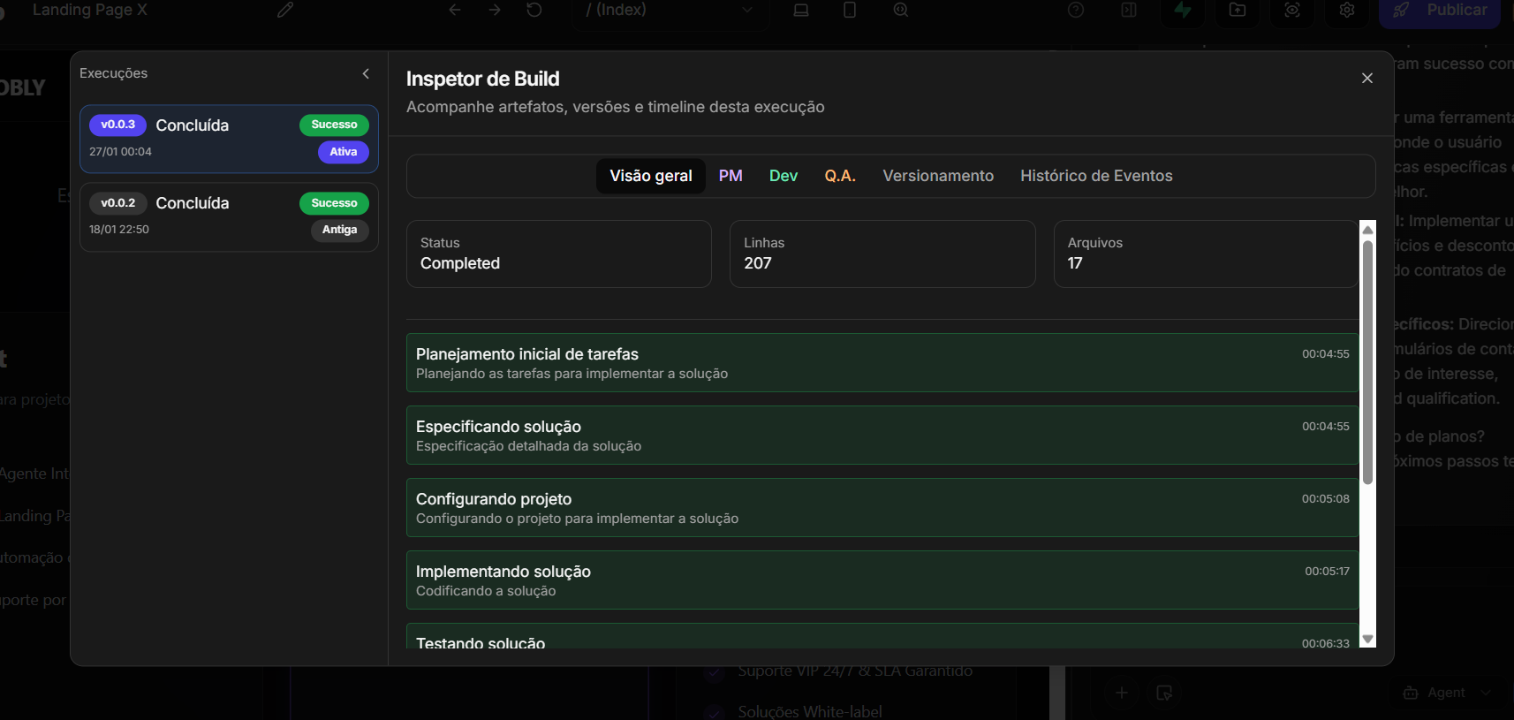Click the help question mark icon

[x=1075, y=10]
